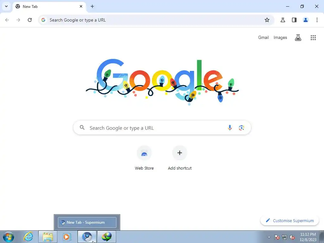Viewport: 324px width, 243px height.
Task: Open the Windows Start menu
Action: [8, 237]
